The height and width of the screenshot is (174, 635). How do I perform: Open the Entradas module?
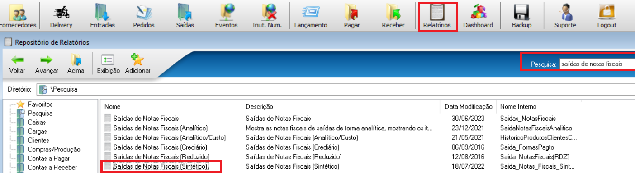[x=103, y=16]
